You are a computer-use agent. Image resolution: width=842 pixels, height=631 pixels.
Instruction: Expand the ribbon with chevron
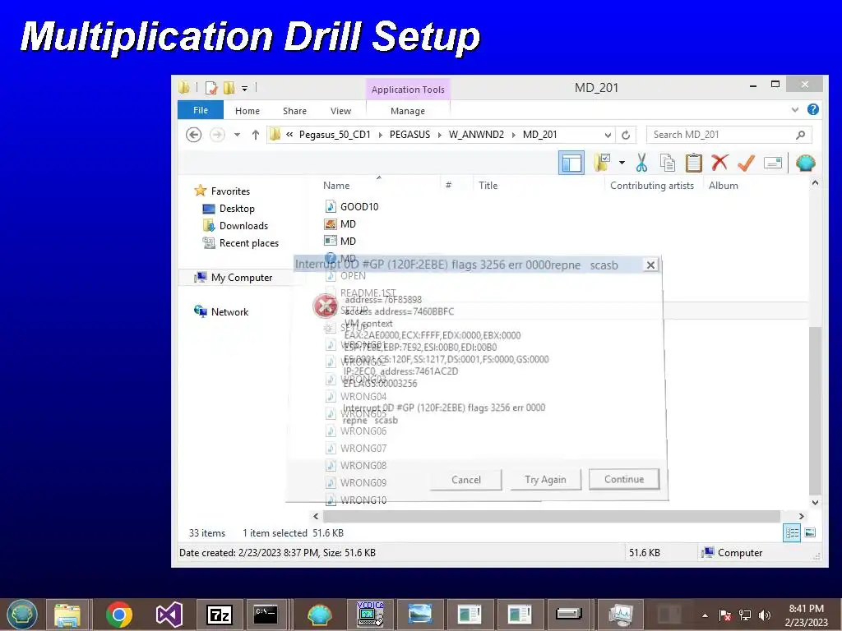(x=795, y=110)
